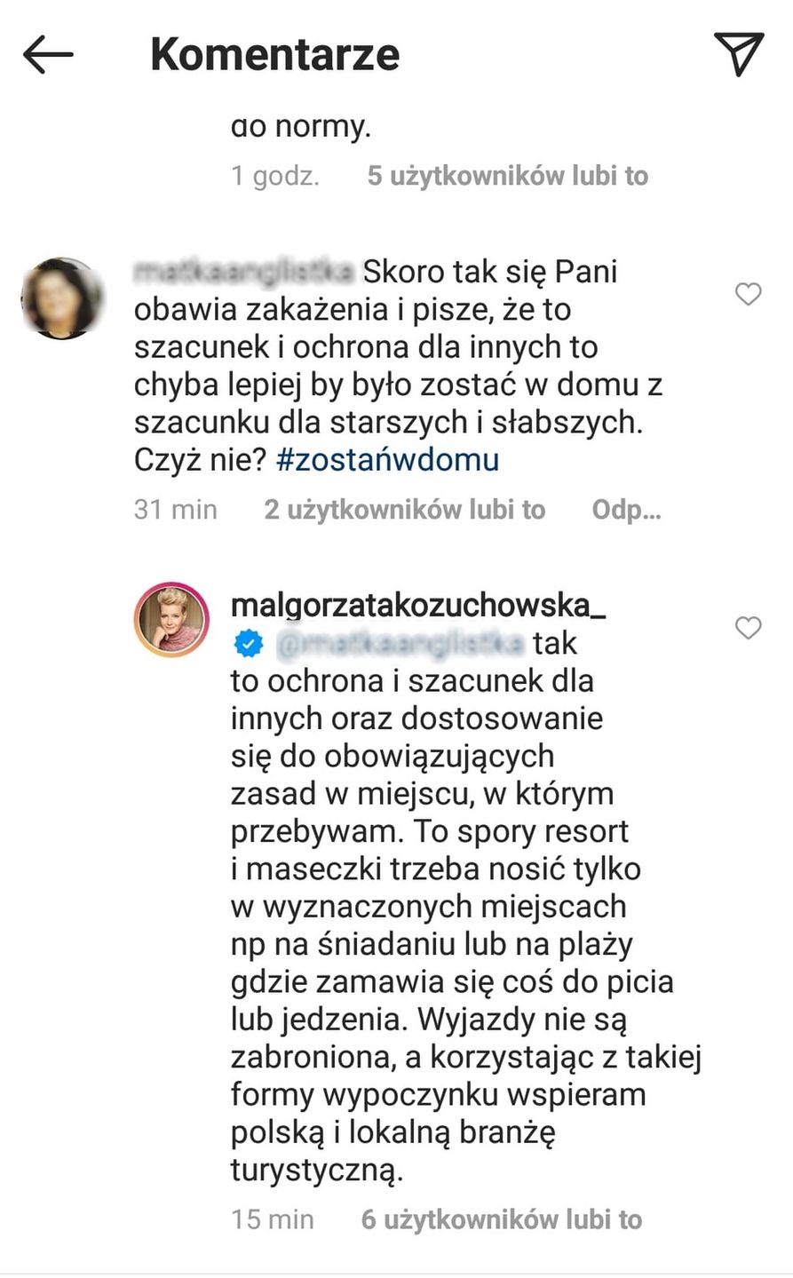Tap the '1 godz.' timestamp
Viewport: 793px width, 1278px height.
[275, 176]
